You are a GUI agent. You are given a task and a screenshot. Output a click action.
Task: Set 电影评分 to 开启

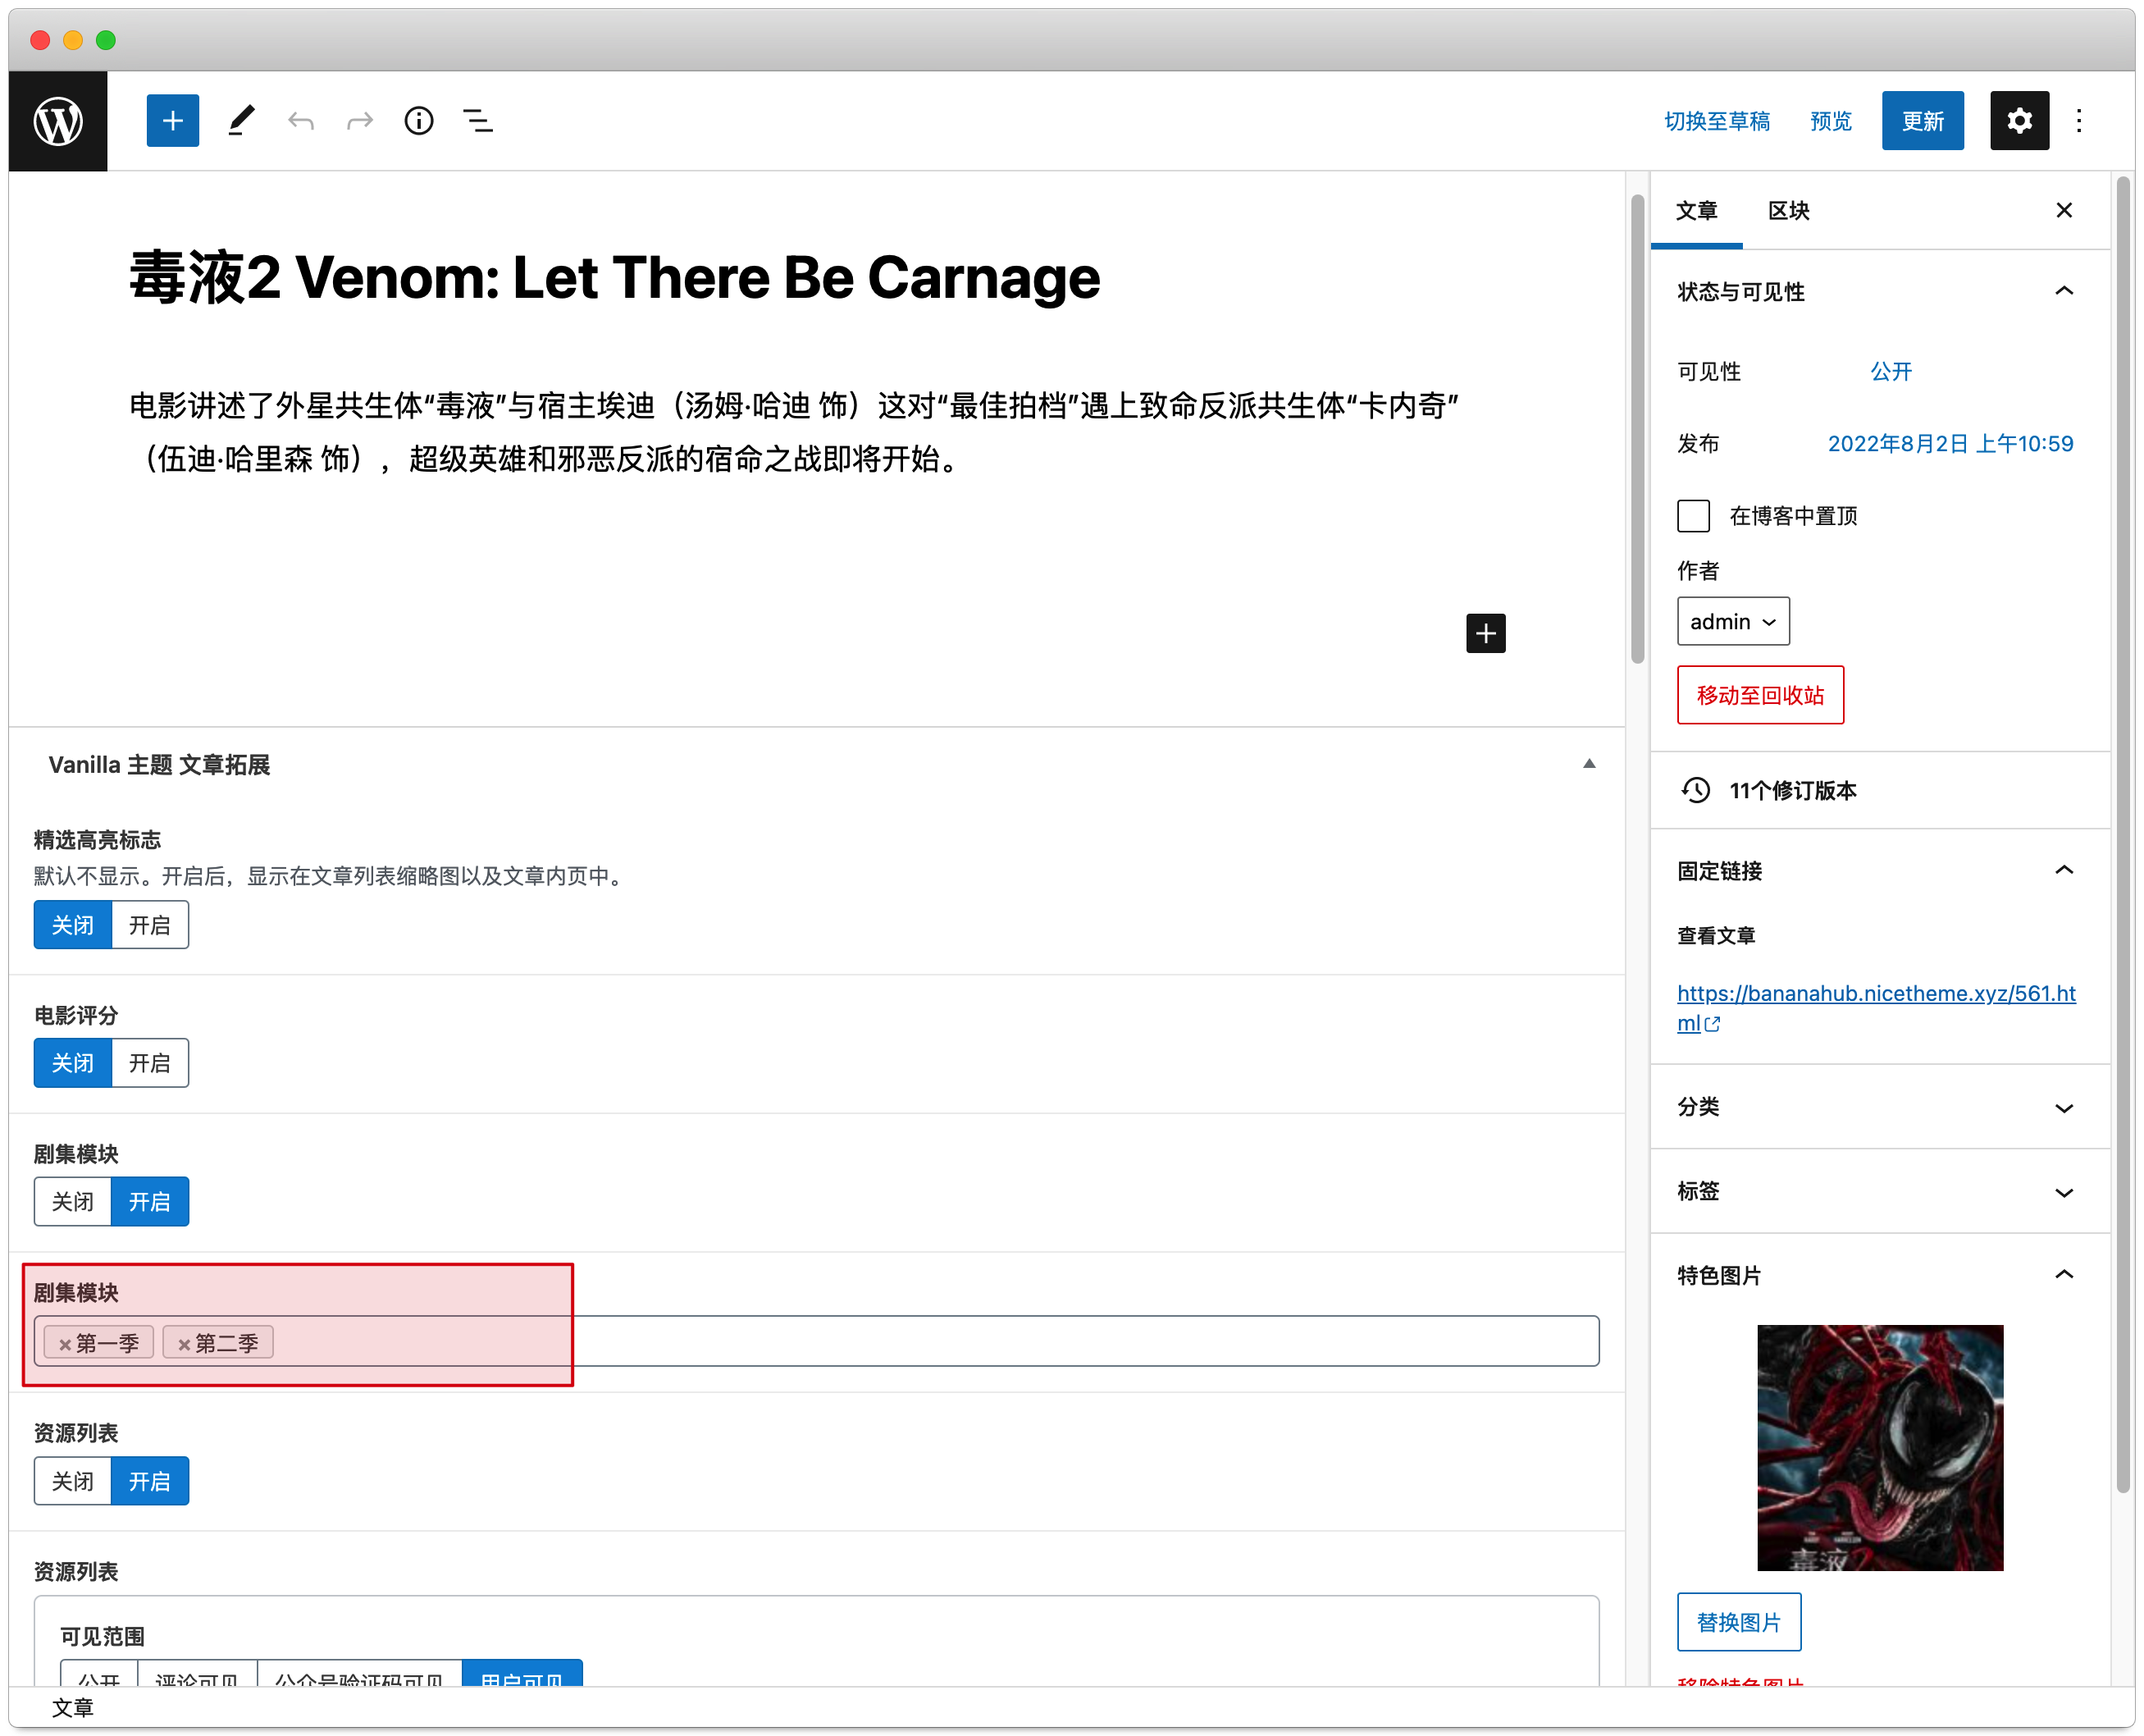point(150,1063)
